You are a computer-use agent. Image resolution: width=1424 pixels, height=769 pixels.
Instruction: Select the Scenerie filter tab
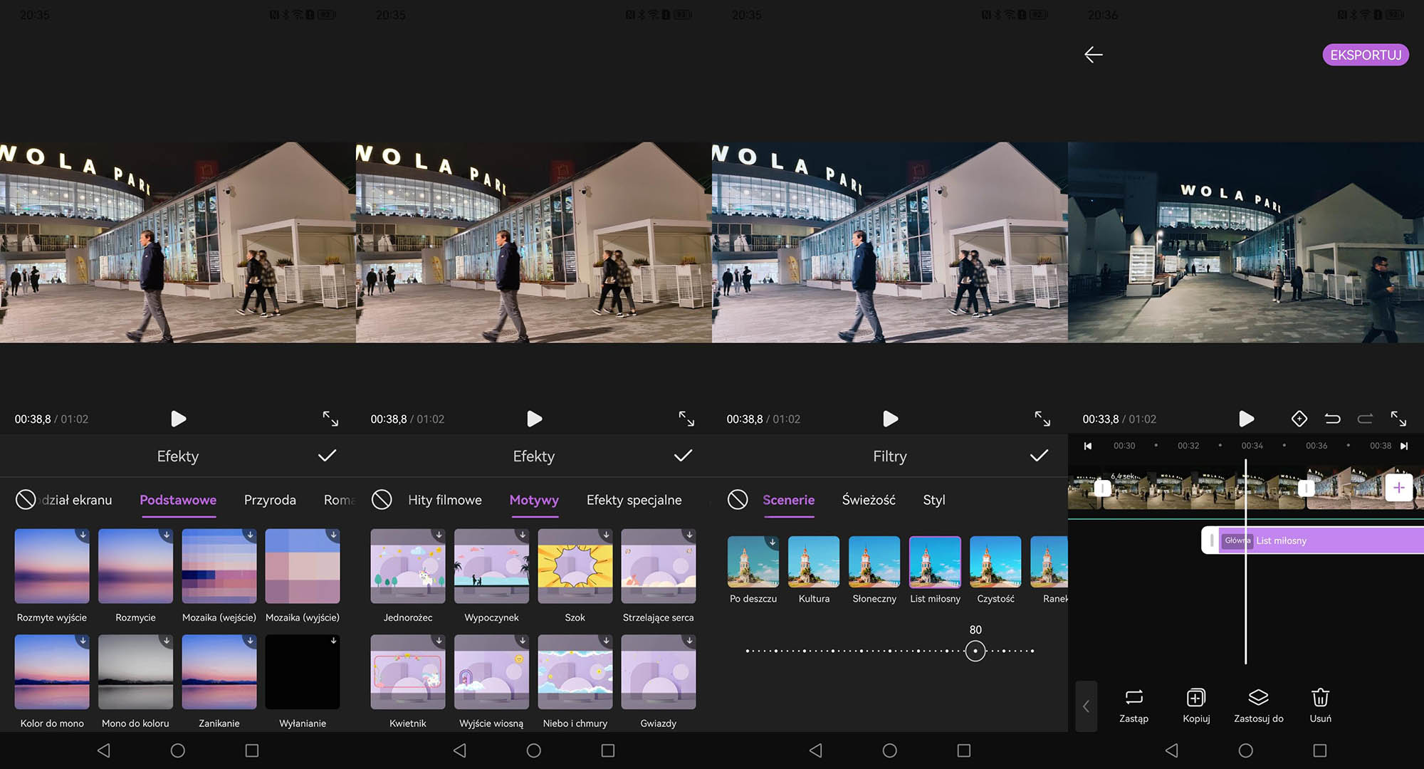[x=788, y=500]
